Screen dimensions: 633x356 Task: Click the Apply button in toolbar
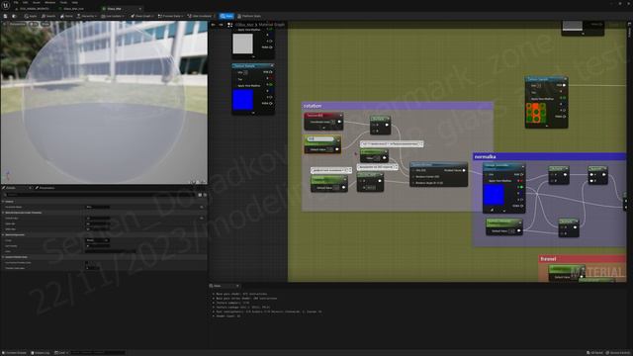pyautogui.click(x=31, y=16)
